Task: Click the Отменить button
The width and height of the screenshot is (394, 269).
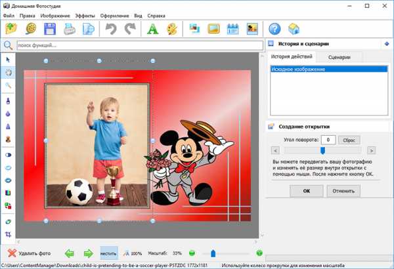Action: point(343,191)
